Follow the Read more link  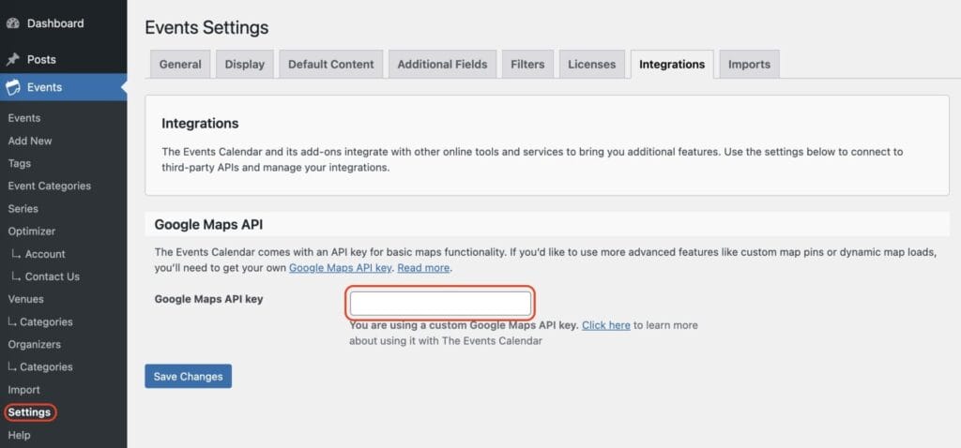[x=423, y=268]
